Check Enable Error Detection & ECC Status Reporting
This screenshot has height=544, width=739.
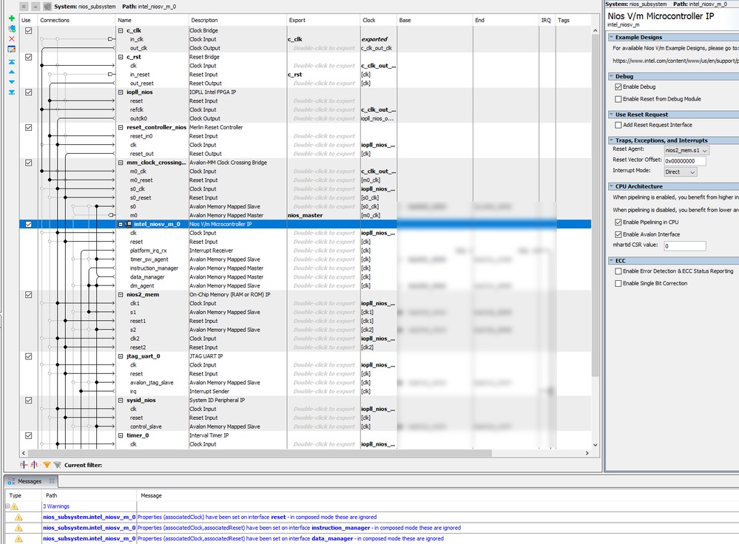pyautogui.click(x=618, y=271)
